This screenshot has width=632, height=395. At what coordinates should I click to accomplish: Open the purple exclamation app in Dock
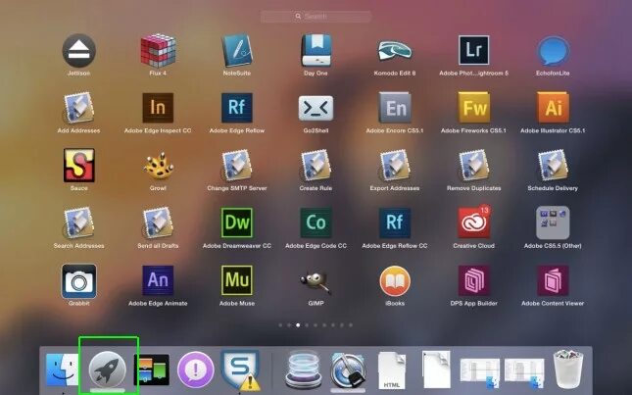point(196,370)
